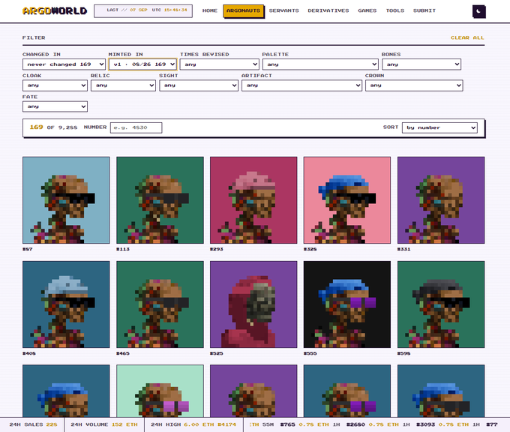Open the Artifact dropdown
Viewport: 510px width, 432px height.
pyautogui.click(x=301, y=85)
